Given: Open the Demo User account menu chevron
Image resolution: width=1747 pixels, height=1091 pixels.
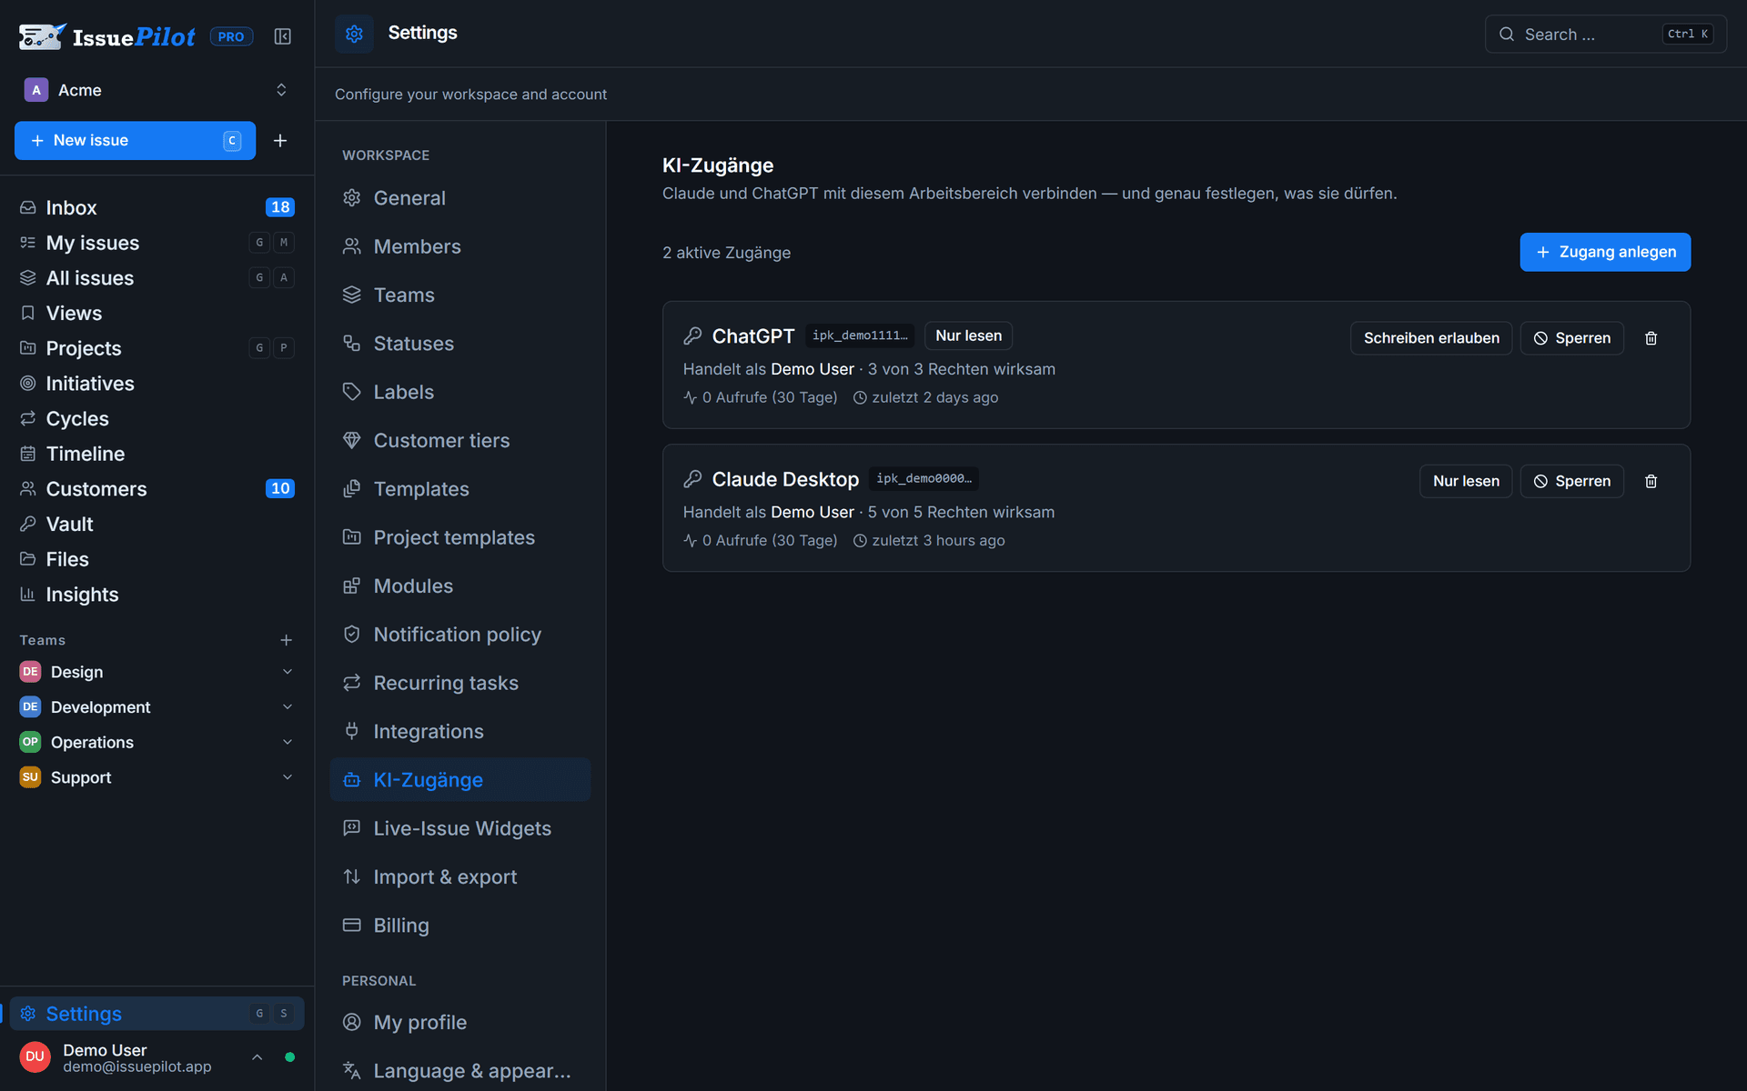Looking at the screenshot, I should [x=258, y=1057].
